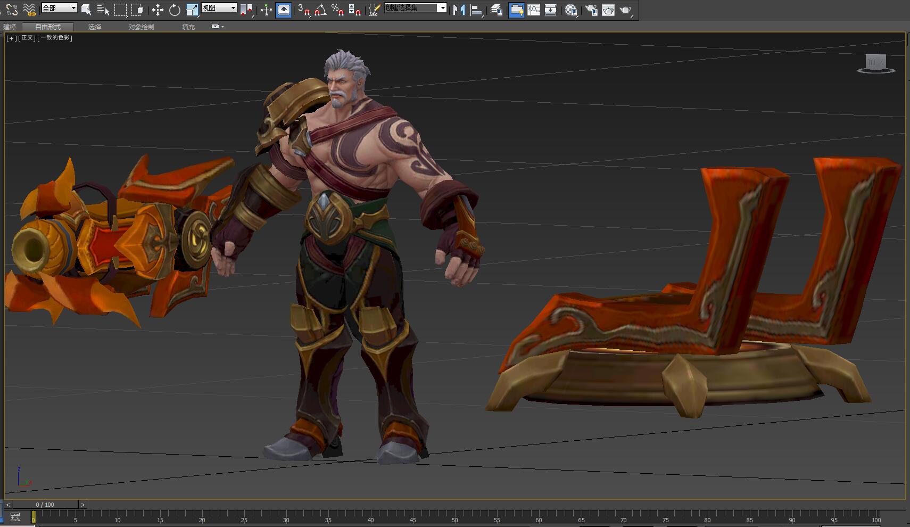Click the Use Pivot Point Center icon

[x=246, y=10]
